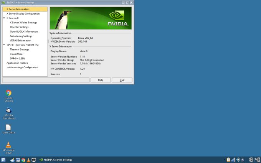
Task: Switch to NVIDIA X Server Settings taskbar entry
Action: tap(56, 160)
